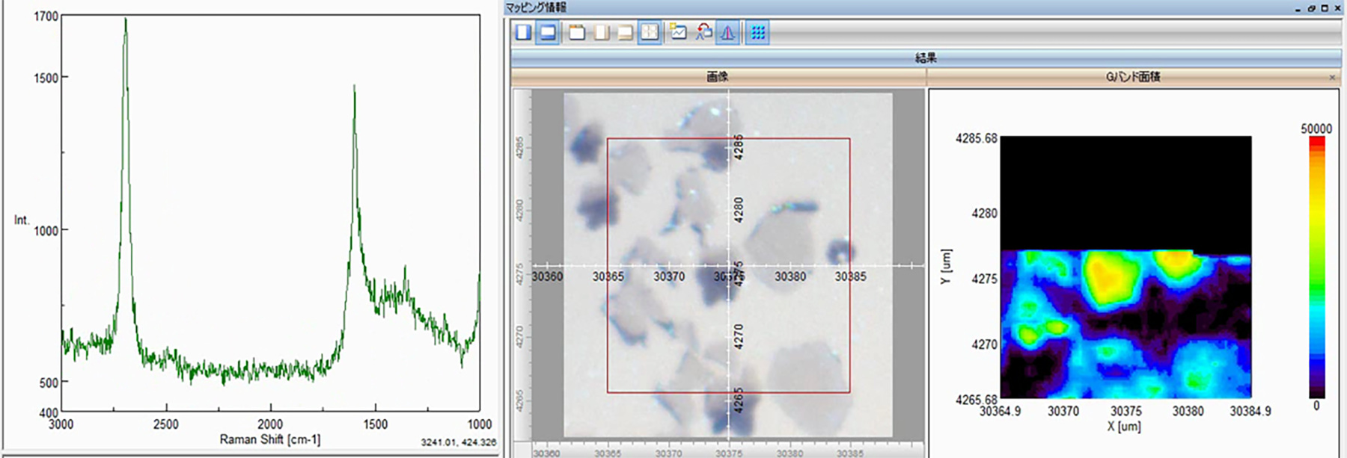The width and height of the screenshot is (1347, 458).
Task: Click the Raman Shift [cm-1] axis label
Action: point(270,439)
